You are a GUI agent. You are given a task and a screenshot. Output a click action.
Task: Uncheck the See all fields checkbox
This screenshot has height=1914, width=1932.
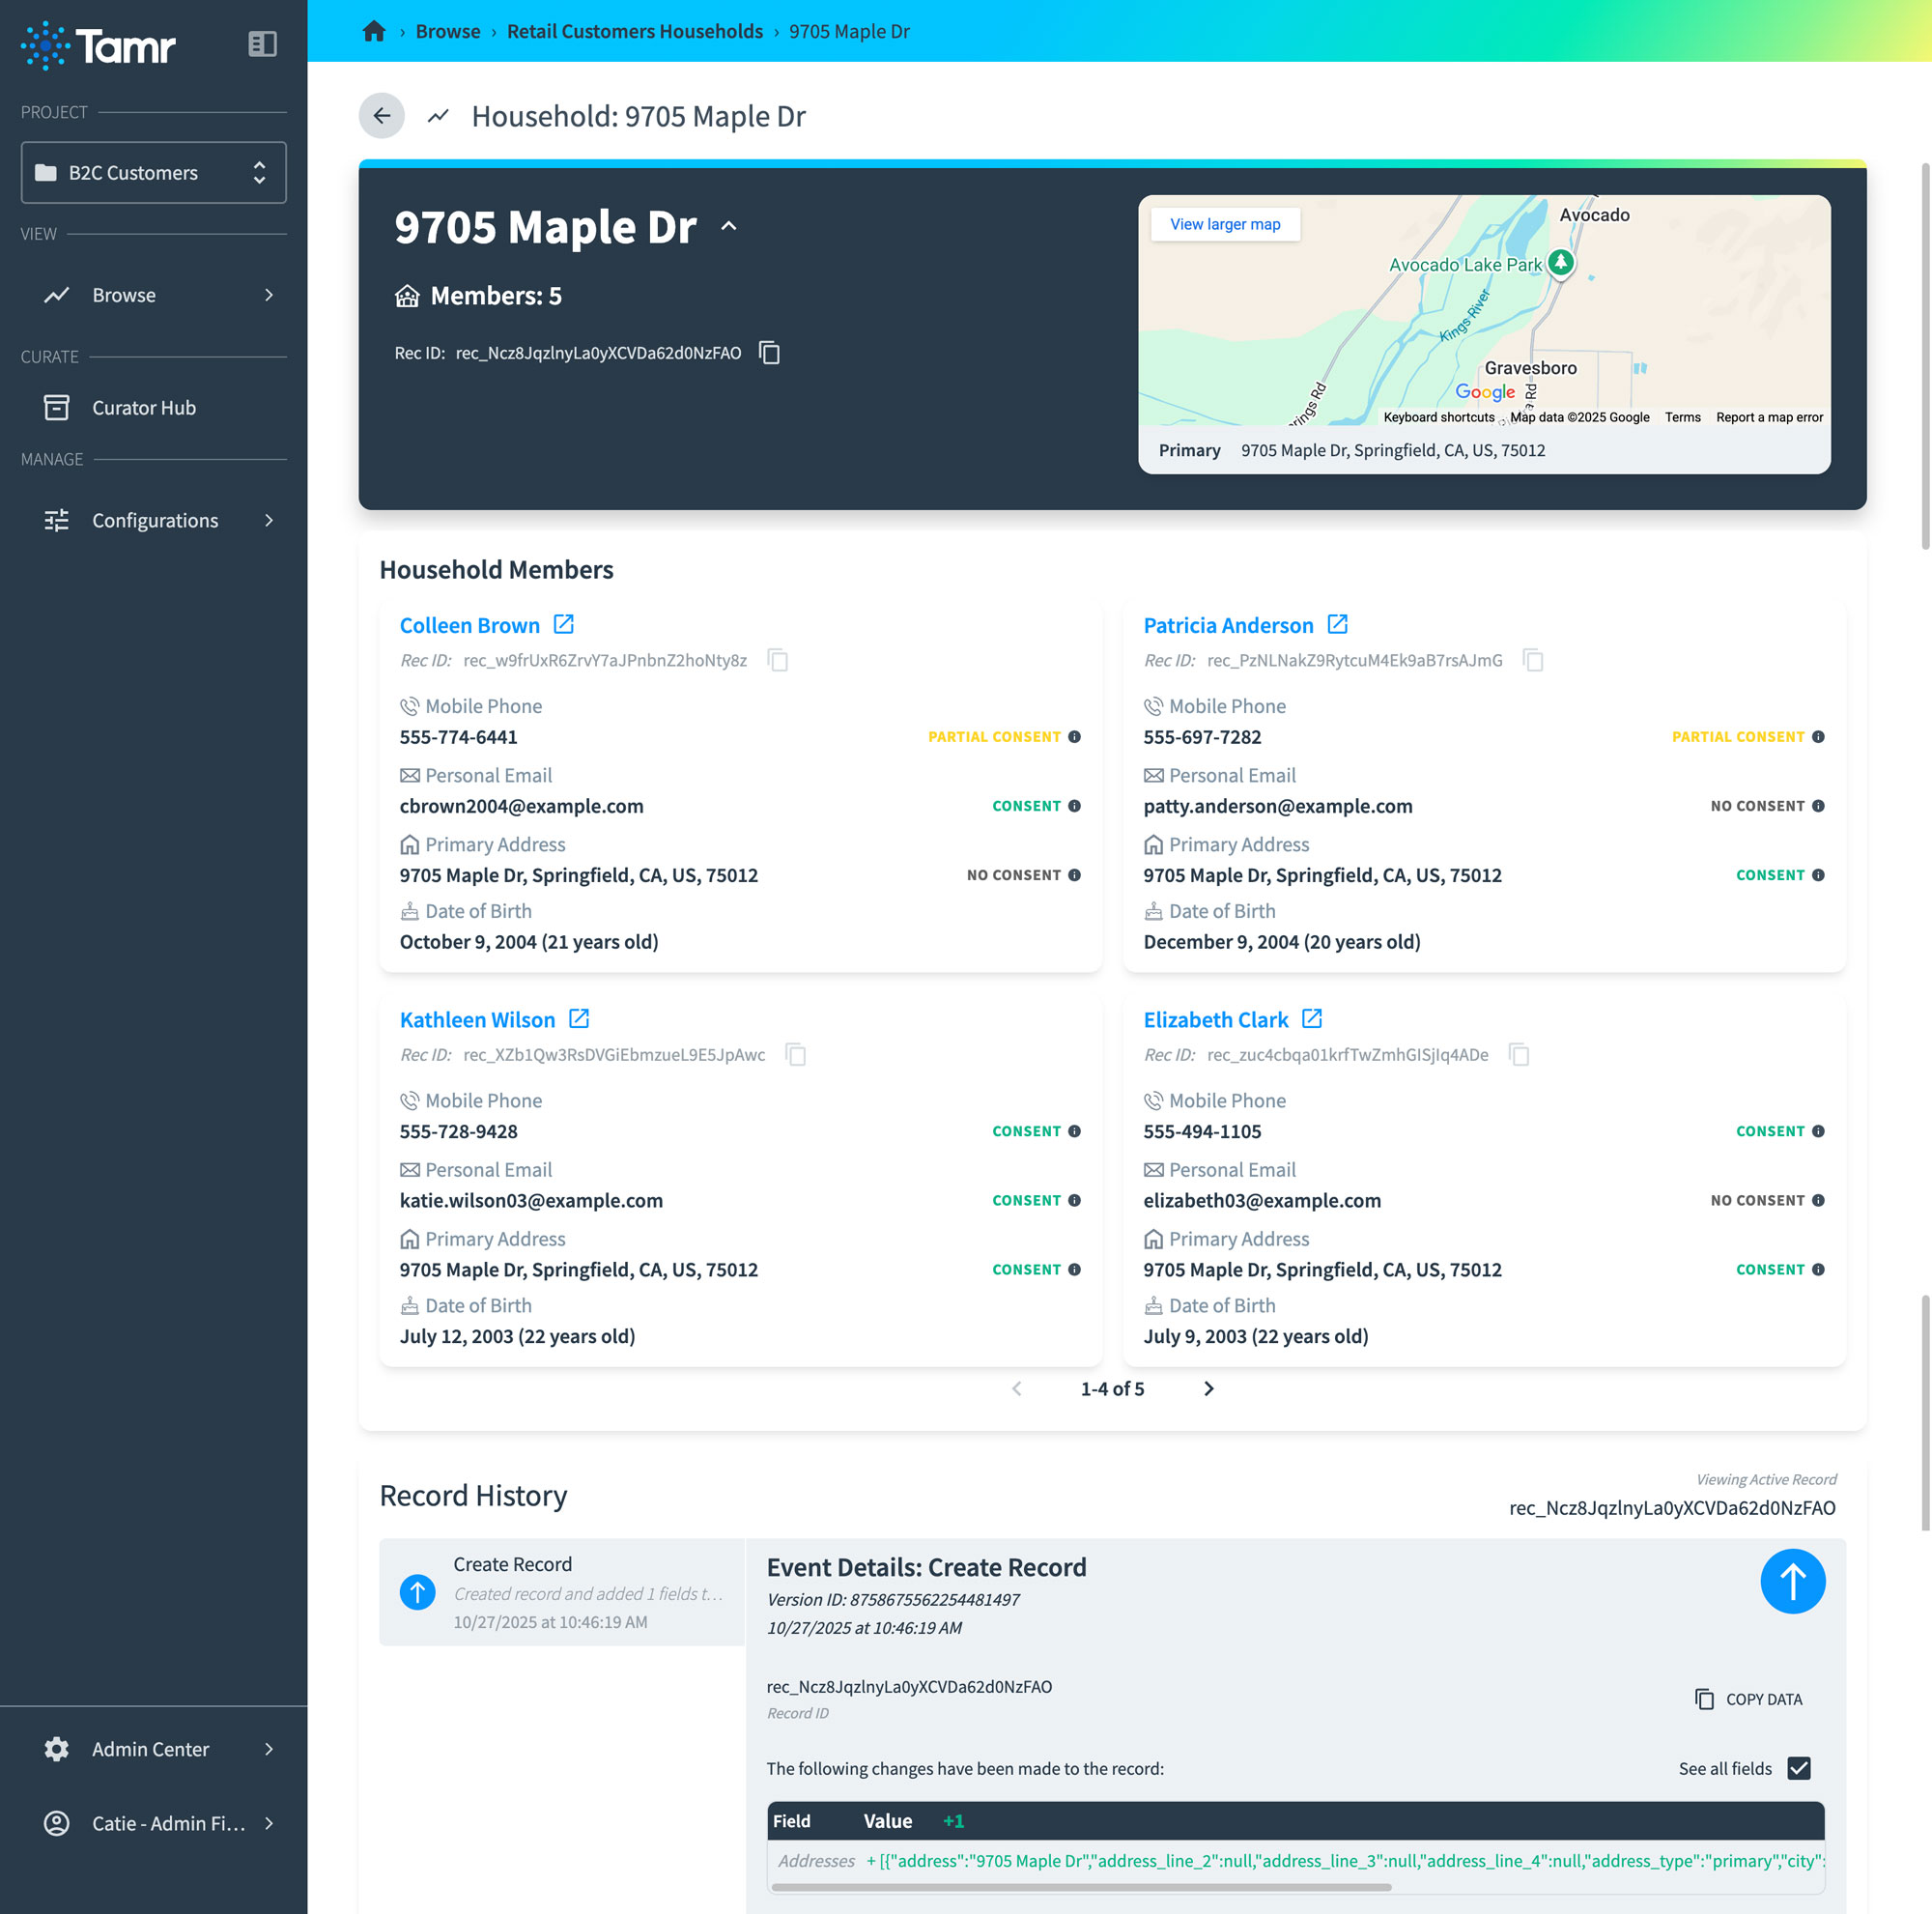click(x=1798, y=1768)
